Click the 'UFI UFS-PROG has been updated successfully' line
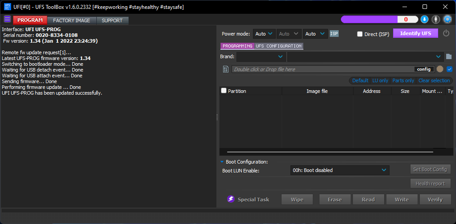Screen dimensions: 456x224 tap(52, 93)
